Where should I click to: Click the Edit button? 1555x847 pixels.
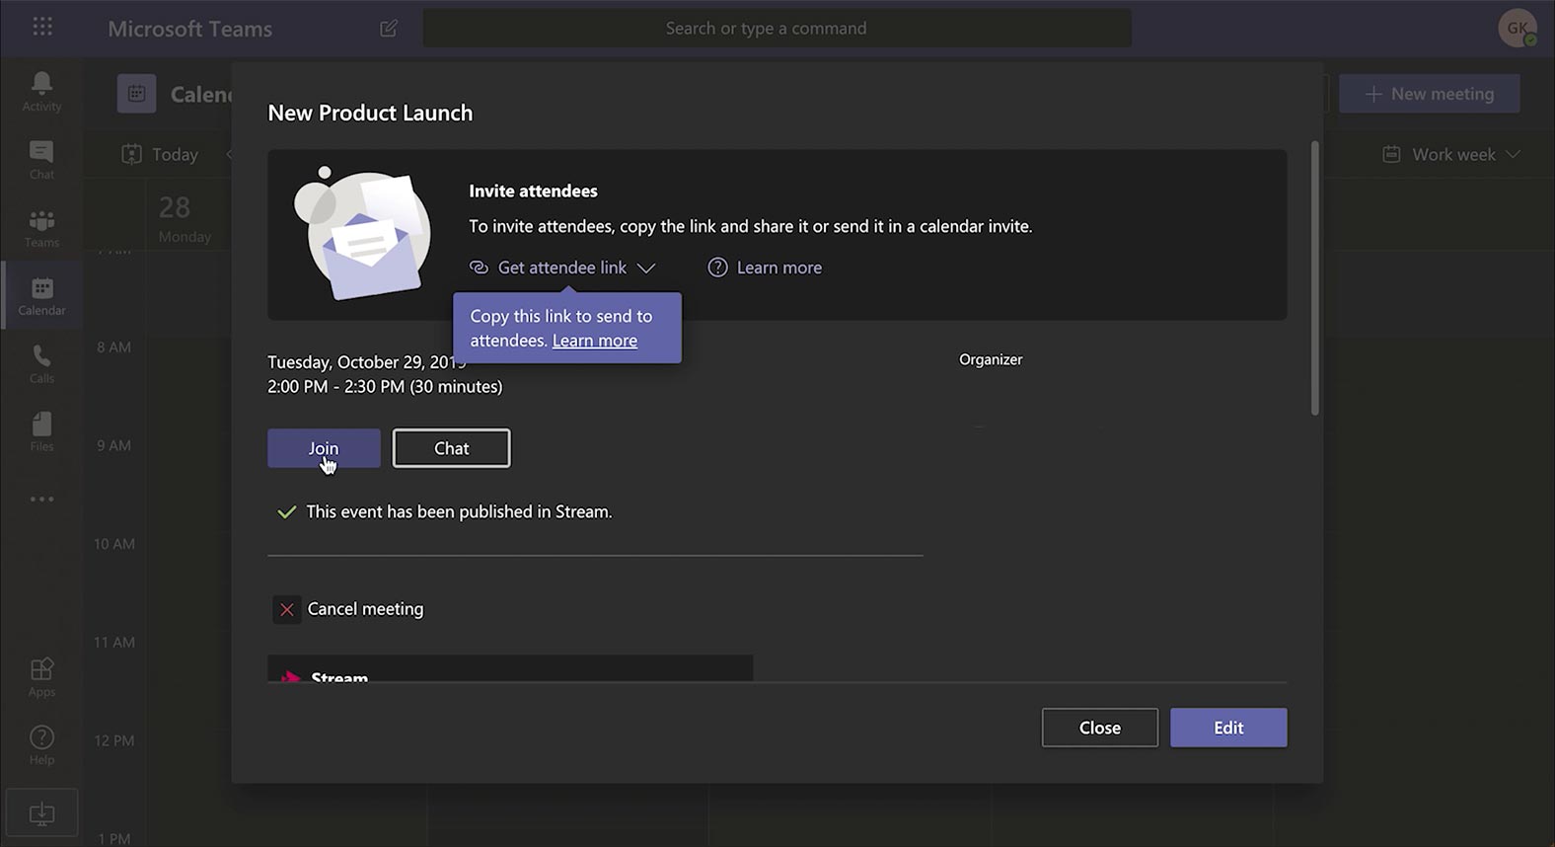pyautogui.click(x=1228, y=728)
